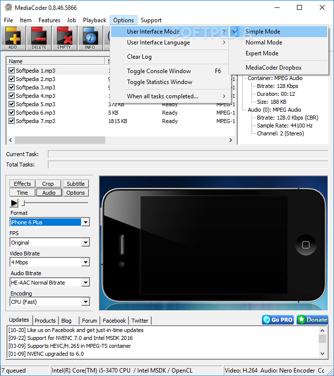334x376 pixels.
Task: Click the Crop button
Action: click(48, 184)
